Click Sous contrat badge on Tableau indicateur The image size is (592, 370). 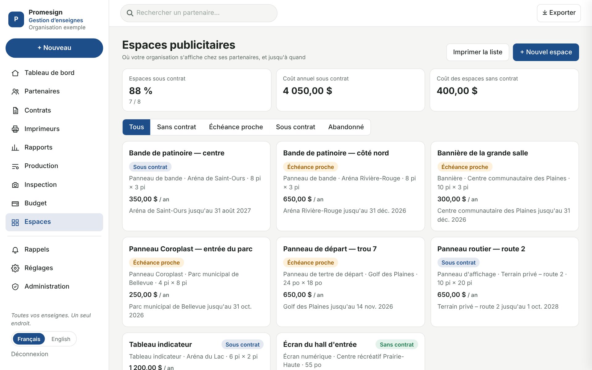click(x=242, y=344)
